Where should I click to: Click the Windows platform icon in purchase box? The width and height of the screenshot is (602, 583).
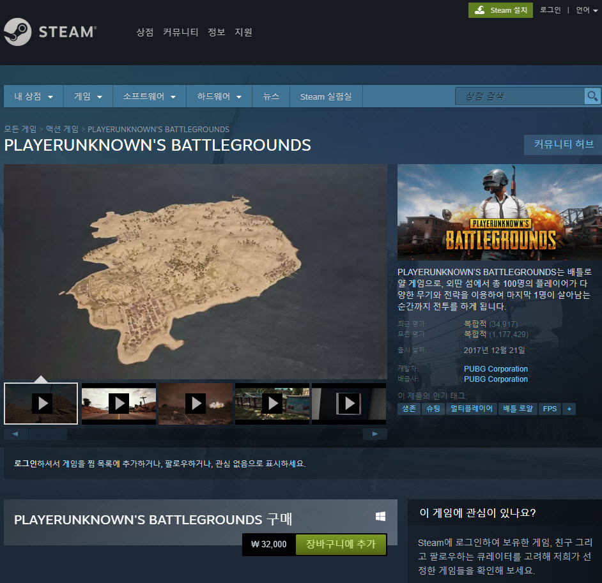(380, 516)
